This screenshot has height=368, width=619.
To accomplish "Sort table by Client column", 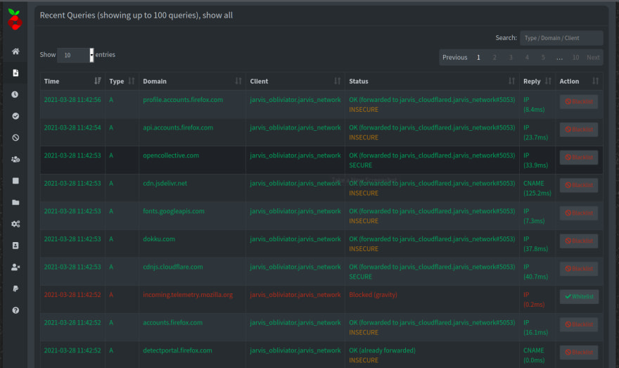I will click(x=295, y=82).
